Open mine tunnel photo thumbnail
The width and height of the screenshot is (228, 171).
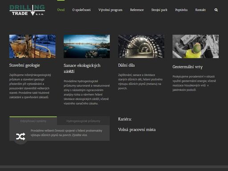pos(141,46)
